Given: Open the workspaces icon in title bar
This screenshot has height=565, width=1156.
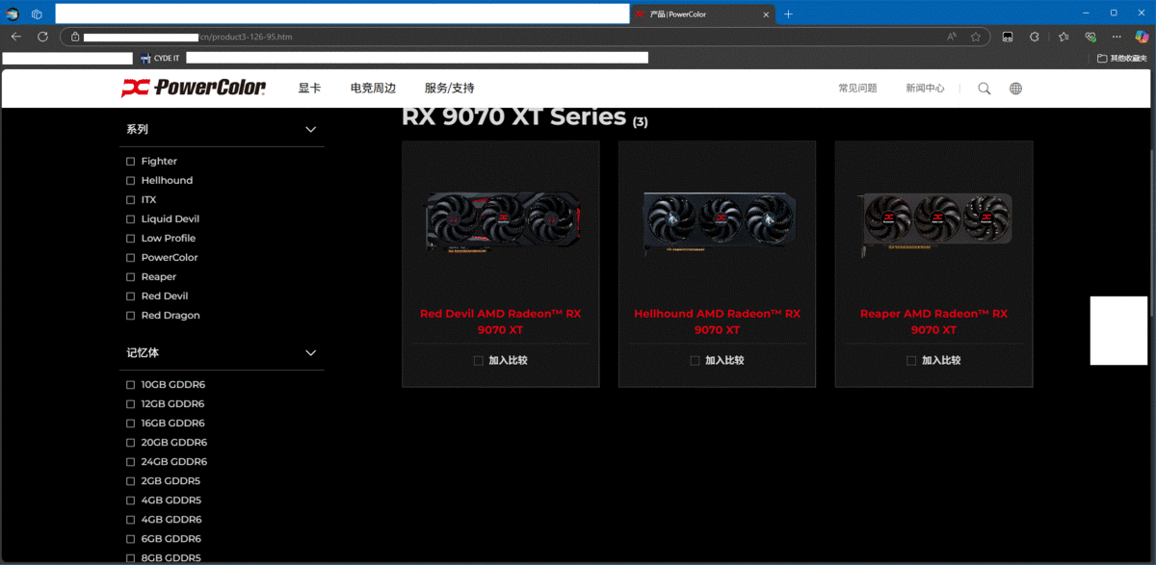Looking at the screenshot, I should (37, 13).
